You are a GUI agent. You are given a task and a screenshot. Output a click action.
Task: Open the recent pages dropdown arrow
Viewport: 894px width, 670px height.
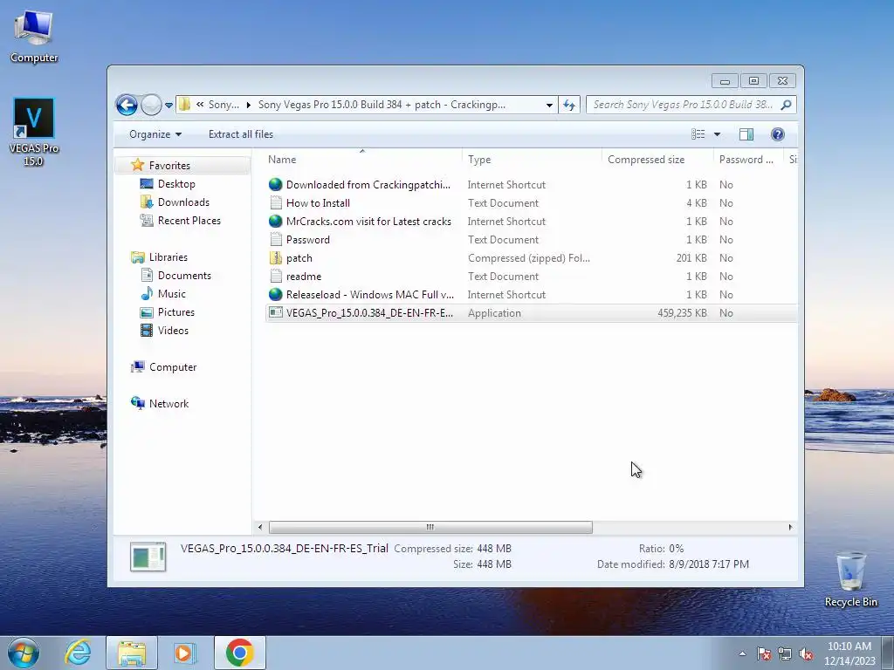(168, 106)
